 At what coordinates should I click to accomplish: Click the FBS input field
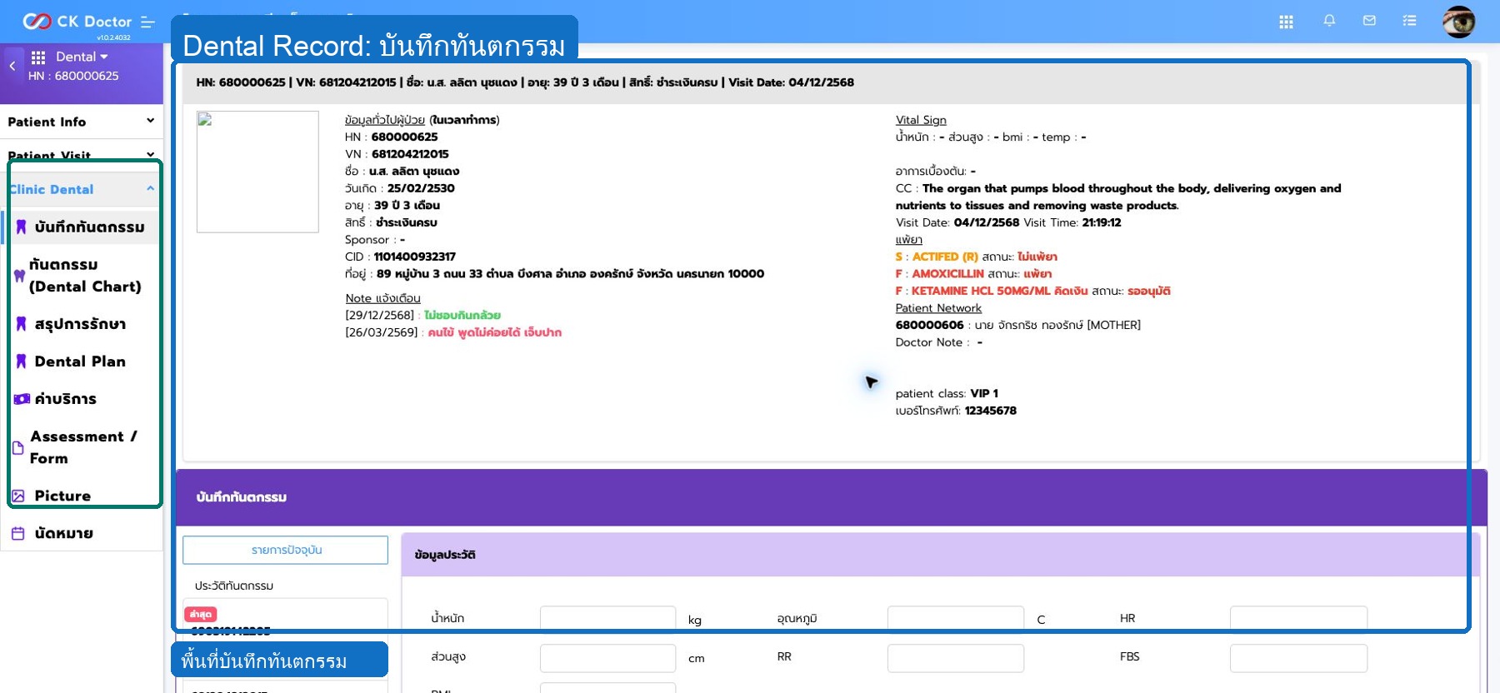(x=1298, y=658)
